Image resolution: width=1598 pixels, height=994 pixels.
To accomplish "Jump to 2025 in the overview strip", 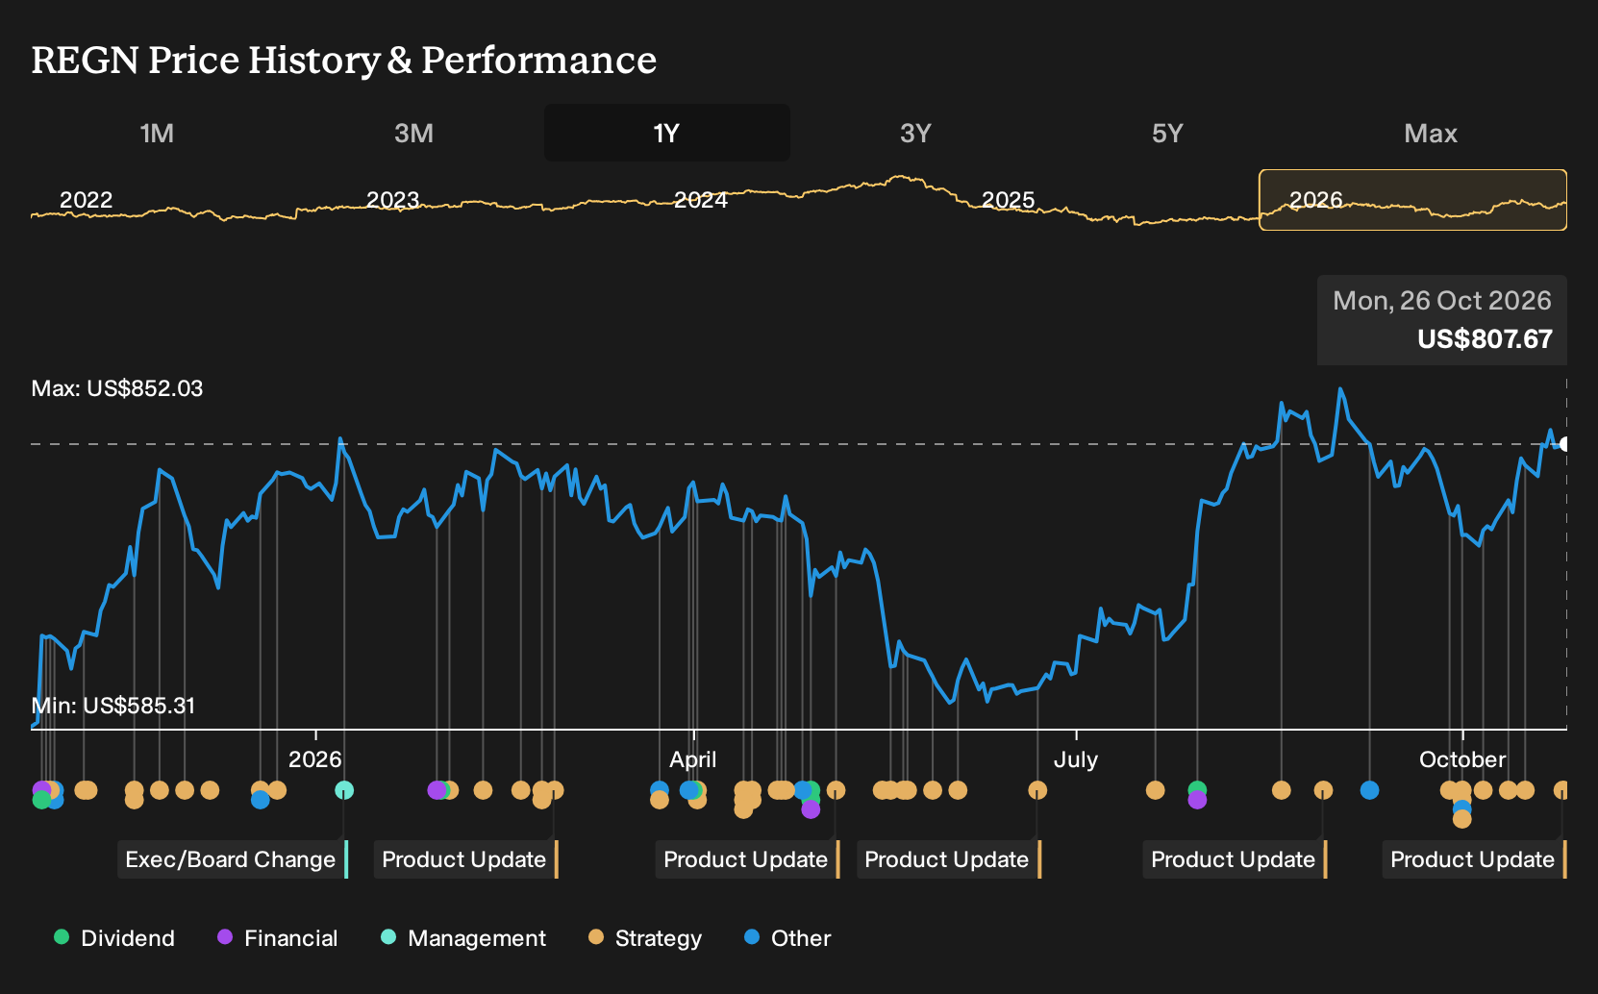I will pos(1008,200).
